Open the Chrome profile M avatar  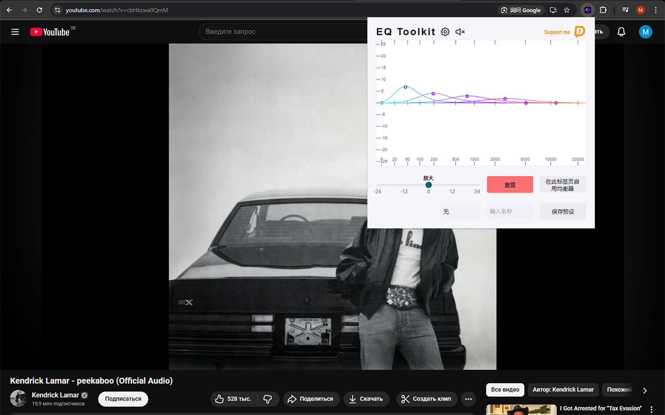[x=641, y=10]
